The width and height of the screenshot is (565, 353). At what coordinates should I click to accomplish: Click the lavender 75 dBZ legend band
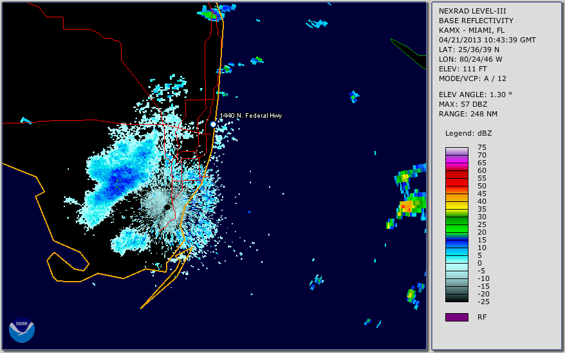(x=456, y=151)
